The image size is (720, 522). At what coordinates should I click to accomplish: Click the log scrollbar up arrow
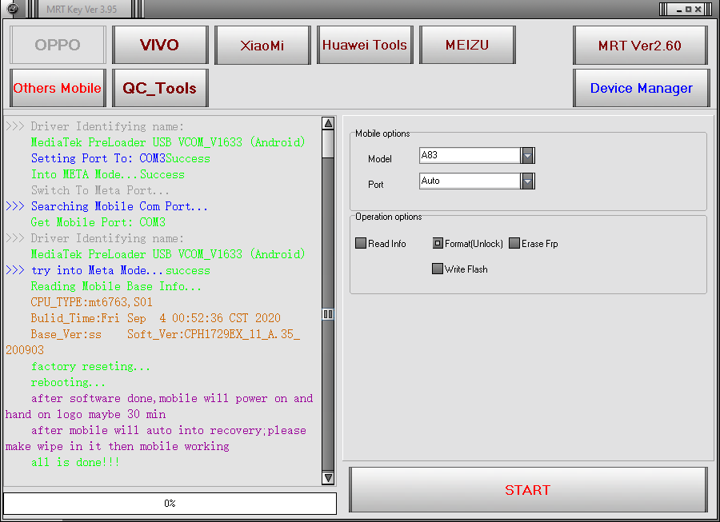click(328, 123)
